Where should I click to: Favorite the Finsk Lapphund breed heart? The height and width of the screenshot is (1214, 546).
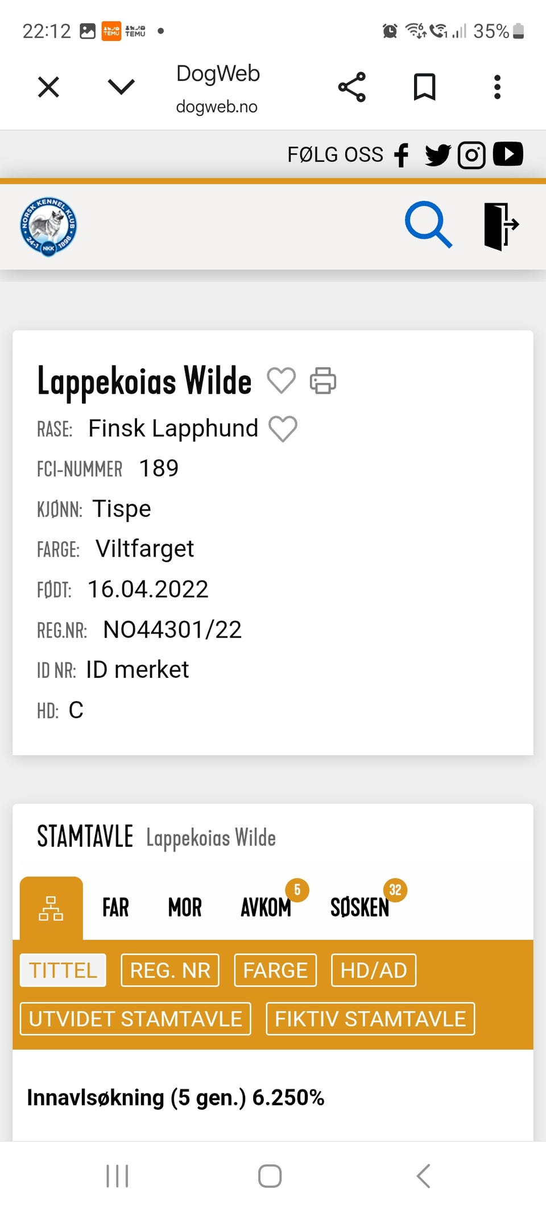tap(283, 429)
